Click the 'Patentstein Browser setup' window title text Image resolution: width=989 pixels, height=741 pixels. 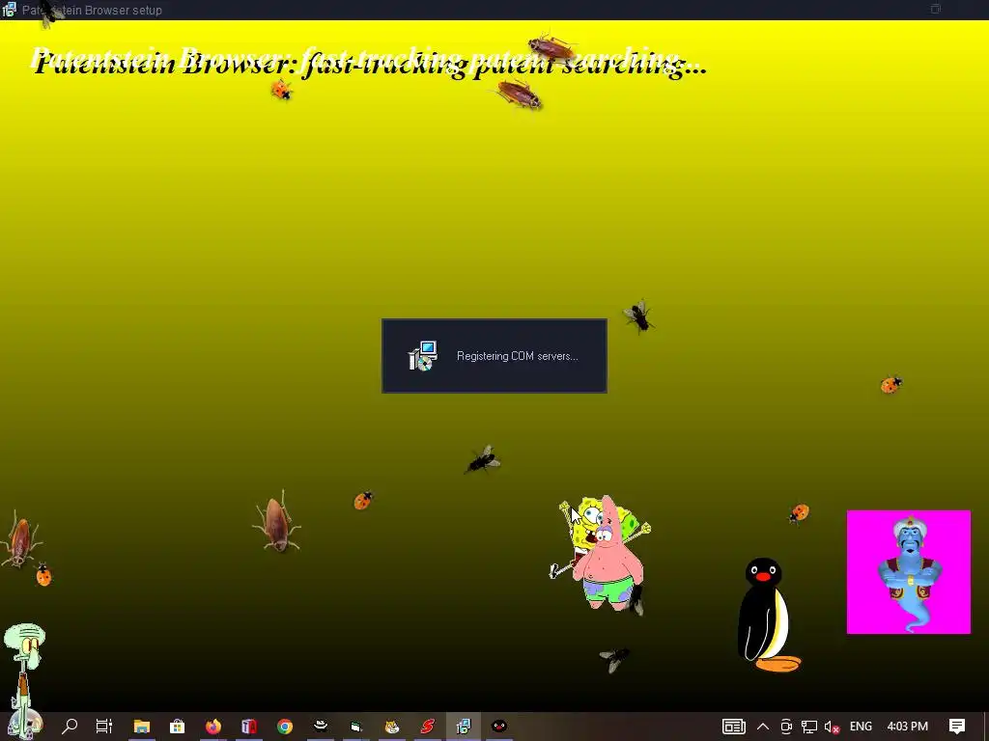92,10
